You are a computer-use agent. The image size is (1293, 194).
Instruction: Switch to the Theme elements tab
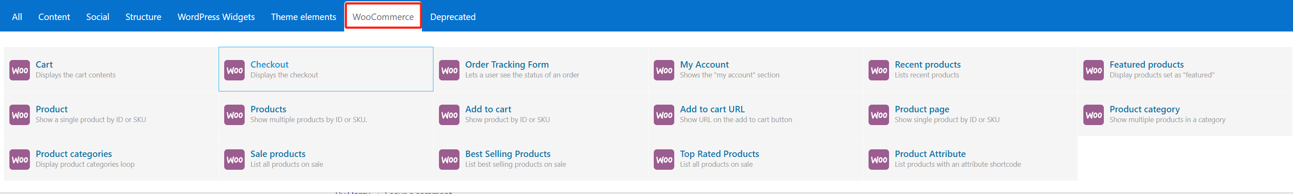(304, 17)
